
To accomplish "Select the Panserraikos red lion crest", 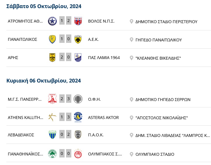I will click(x=52, y=99).
